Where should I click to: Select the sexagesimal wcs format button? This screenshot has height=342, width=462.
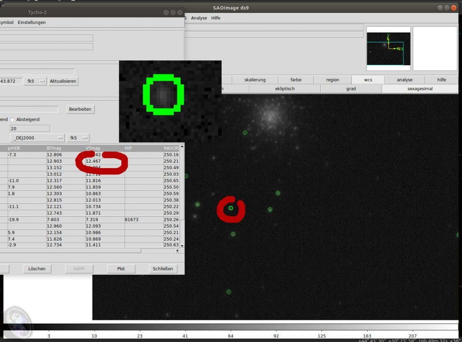[x=420, y=89]
